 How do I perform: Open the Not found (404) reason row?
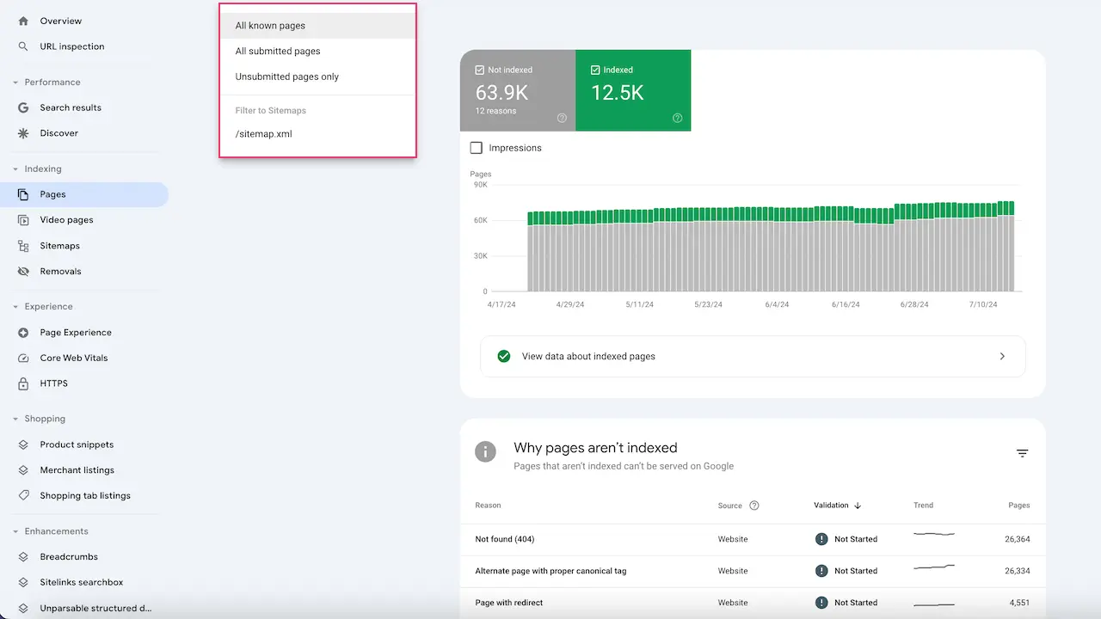coord(506,539)
